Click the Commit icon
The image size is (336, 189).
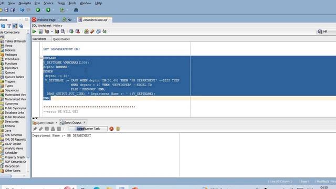tap(71, 31)
